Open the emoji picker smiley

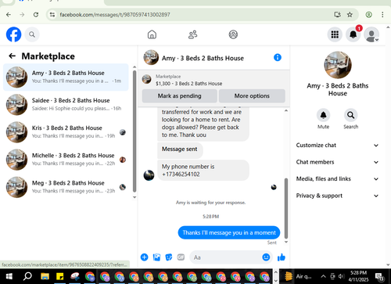(266, 257)
